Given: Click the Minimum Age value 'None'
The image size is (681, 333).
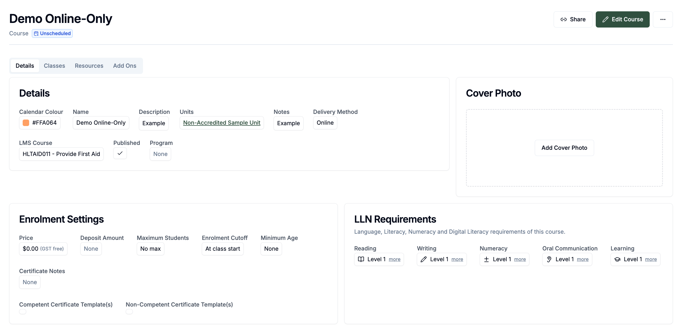Looking at the screenshot, I should point(271,249).
